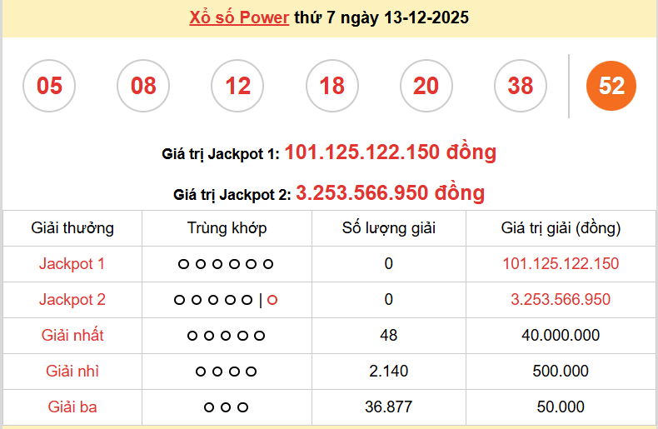Open the Xổ số Power title link
The width and height of the screenshot is (658, 429).
tap(239, 17)
